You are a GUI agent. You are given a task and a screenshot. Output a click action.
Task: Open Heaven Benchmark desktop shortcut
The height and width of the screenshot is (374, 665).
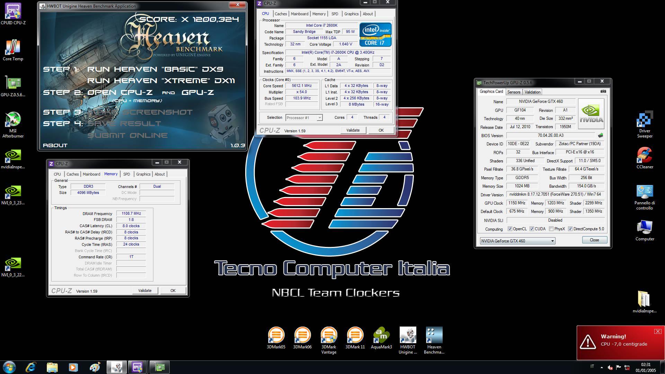434,340
